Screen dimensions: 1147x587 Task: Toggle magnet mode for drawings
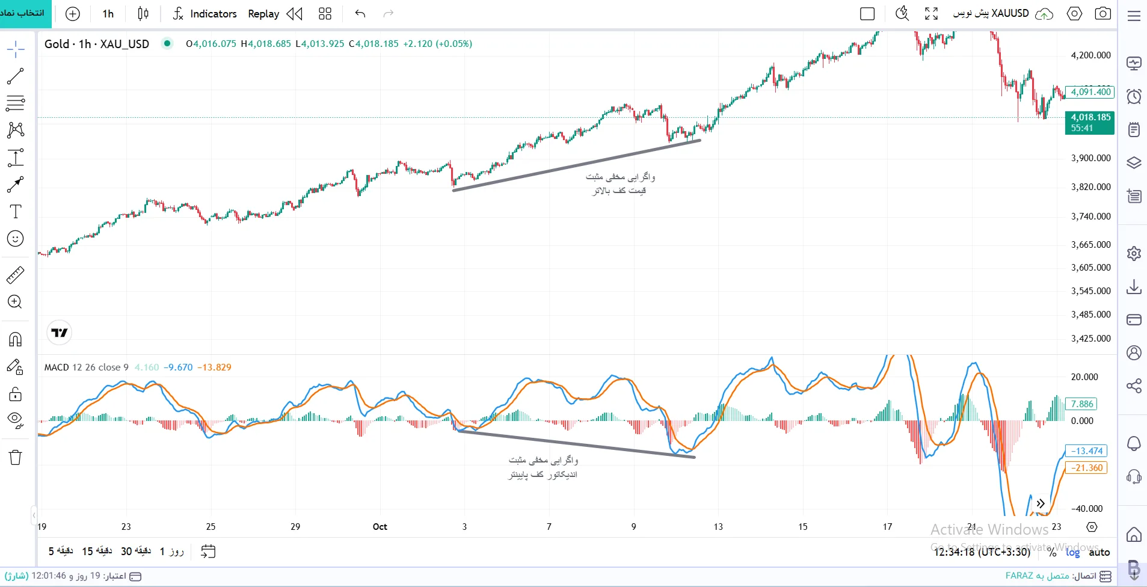16,339
